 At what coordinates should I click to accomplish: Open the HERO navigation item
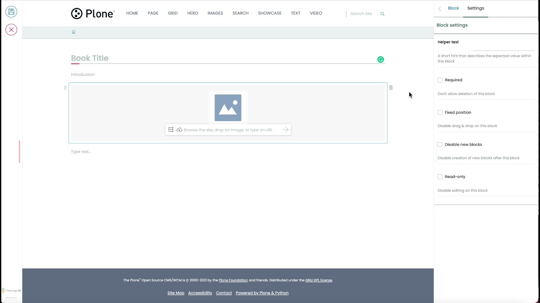tap(193, 13)
